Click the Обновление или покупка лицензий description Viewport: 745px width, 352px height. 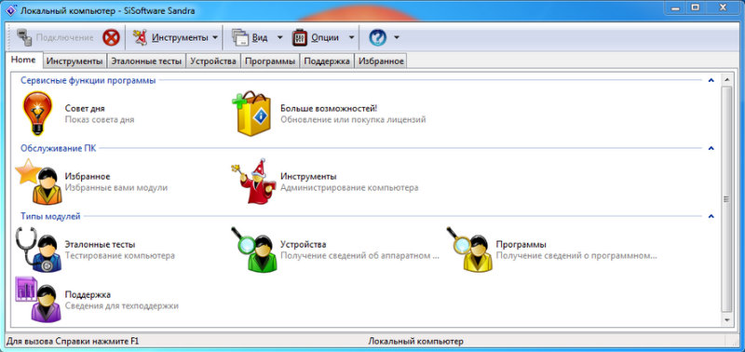(x=353, y=120)
